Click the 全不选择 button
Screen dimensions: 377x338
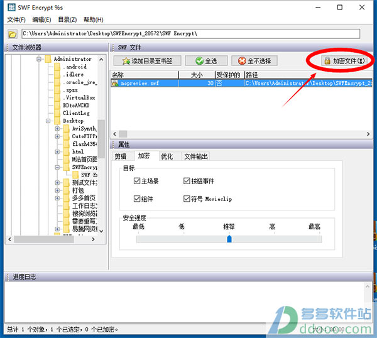pos(254,61)
